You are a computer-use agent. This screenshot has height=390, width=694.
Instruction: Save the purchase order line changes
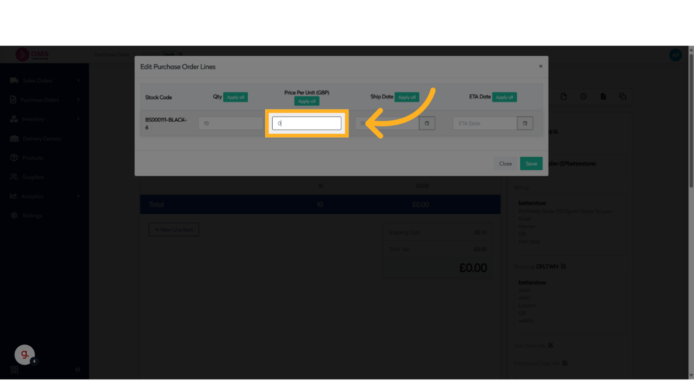click(531, 163)
